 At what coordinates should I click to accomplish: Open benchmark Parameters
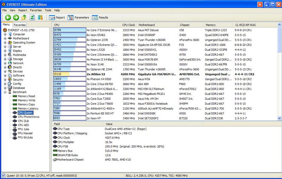[x=78, y=18]
